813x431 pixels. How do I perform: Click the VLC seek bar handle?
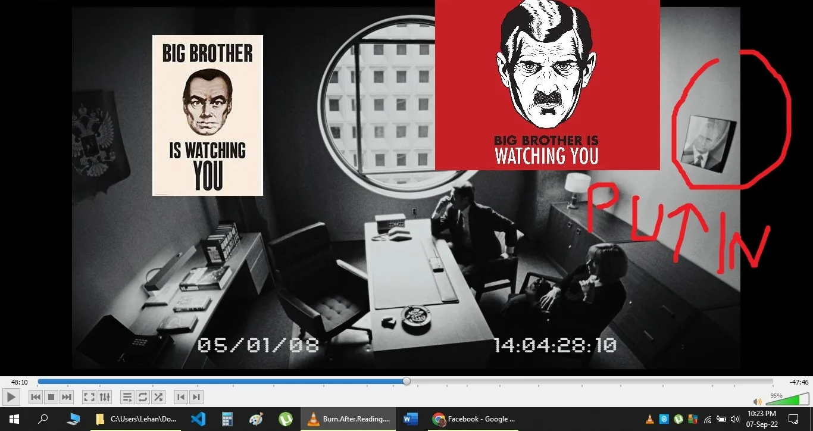point(406,381)
